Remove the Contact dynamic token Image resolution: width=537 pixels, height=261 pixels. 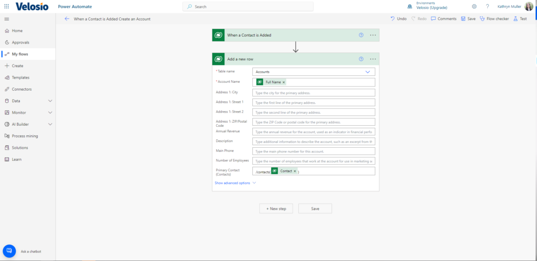[x=295, y=171]
